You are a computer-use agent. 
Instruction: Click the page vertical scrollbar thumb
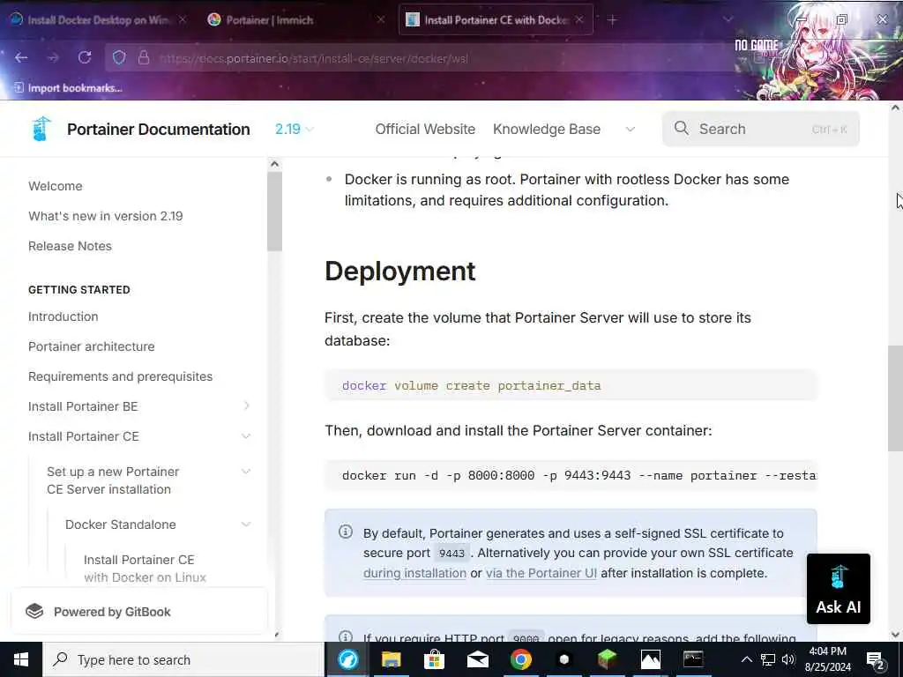point(895,398)
